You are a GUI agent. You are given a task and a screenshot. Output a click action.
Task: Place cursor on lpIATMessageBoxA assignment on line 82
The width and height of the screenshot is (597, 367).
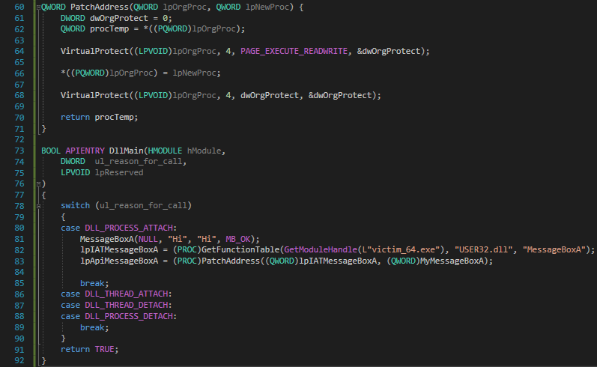click(119, 249)
